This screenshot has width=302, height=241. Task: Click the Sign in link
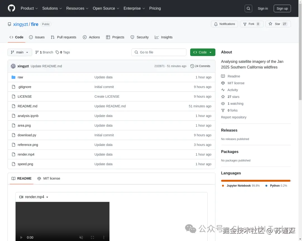click(263, 8)
